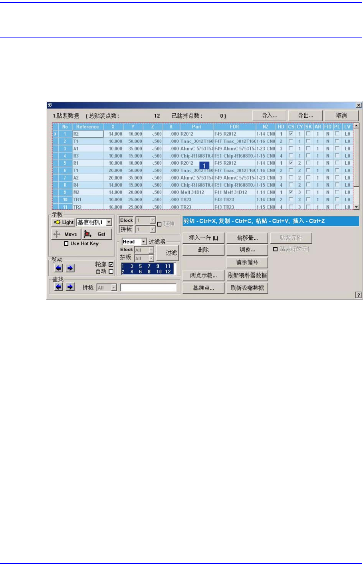Click right arrow in 移动 group
Screen dimensions: 363x568
[70, 268]
